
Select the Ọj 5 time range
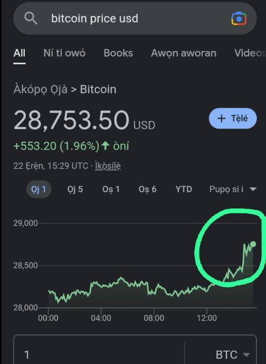click(x=75, y=189)
